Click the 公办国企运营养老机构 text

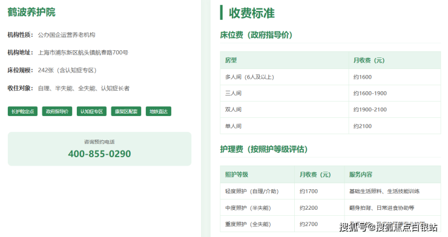[67, 35]
